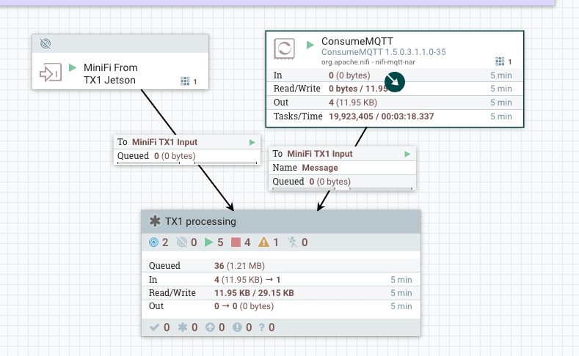Click the stale up-arrow version icon

pyautogui.click(x=210, y=327)
